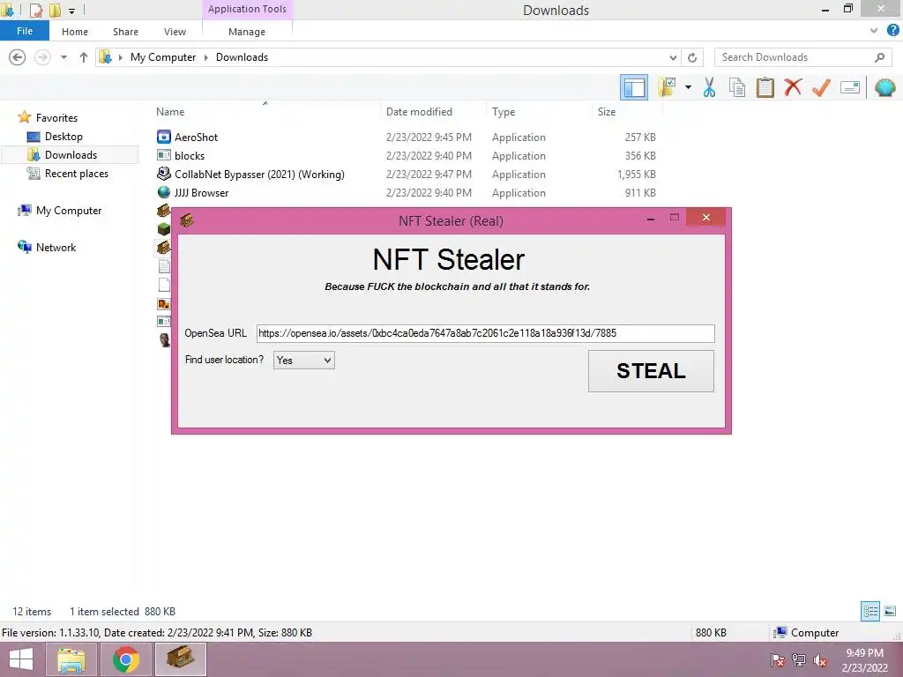Select the Application Tools contextual tab header
The width and height of the screenshot is (903, 677).
[247, 9]
